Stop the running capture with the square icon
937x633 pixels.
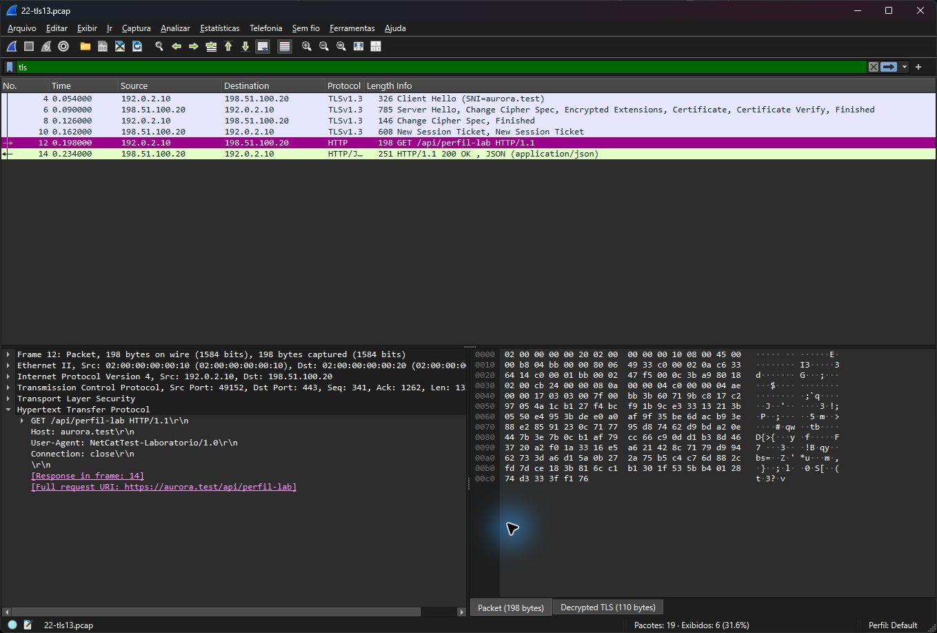tap(29, 46)
